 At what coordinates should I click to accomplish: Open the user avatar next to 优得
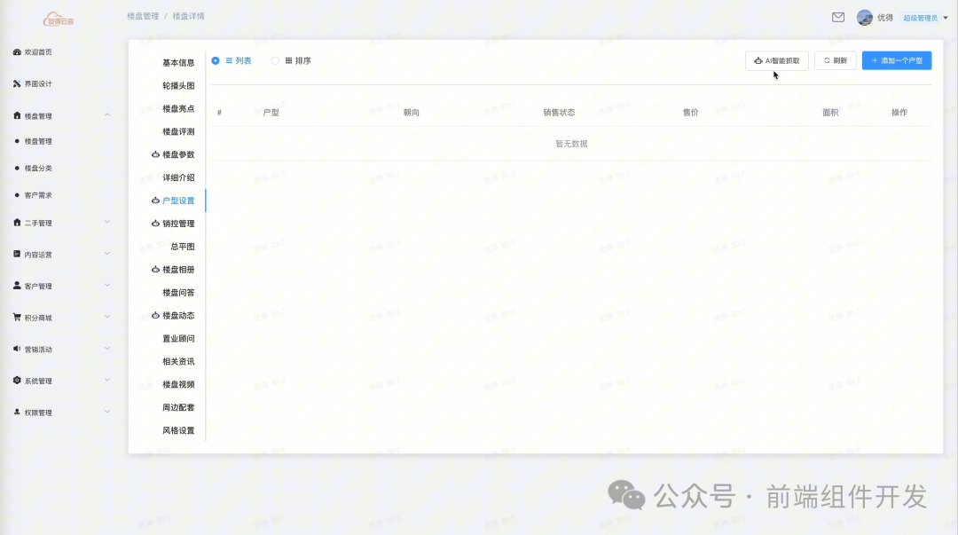coord(865,18)
